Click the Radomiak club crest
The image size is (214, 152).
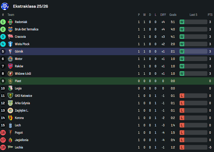(10, 22)
